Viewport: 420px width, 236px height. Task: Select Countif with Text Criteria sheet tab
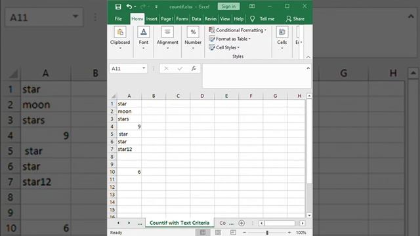(x=179, y=223)
